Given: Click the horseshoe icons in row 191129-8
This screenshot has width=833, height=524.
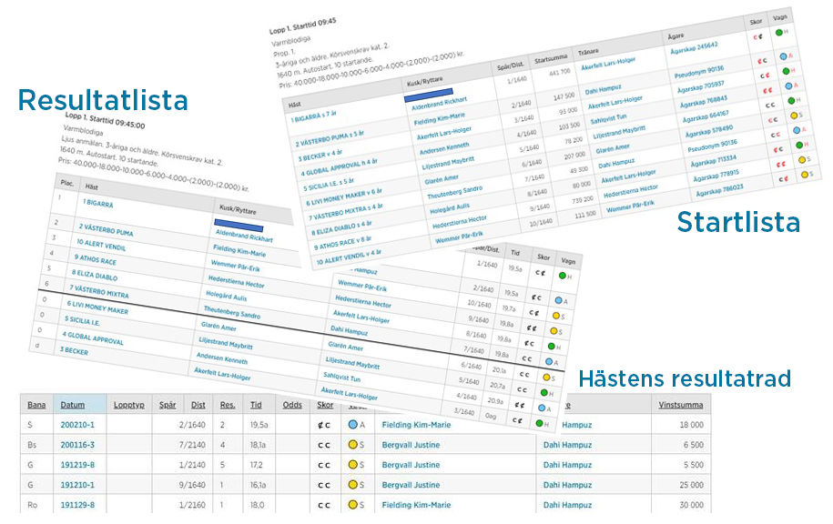Looking at the screenshot, I should coord(323,505).
